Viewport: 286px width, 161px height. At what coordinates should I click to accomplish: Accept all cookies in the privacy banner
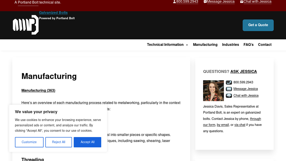(87, 142)
